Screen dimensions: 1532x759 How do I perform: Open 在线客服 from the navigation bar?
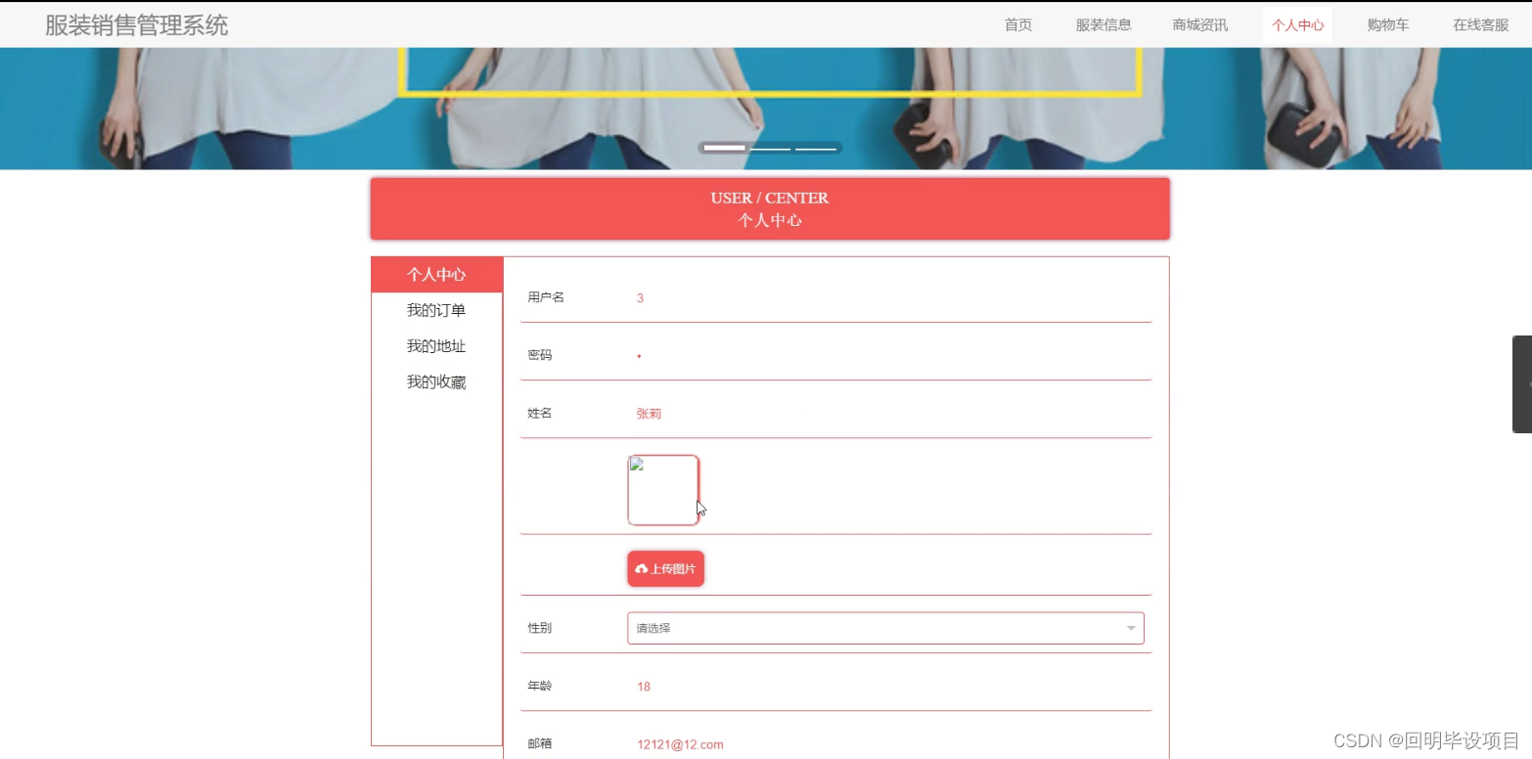pos(1480,25)
